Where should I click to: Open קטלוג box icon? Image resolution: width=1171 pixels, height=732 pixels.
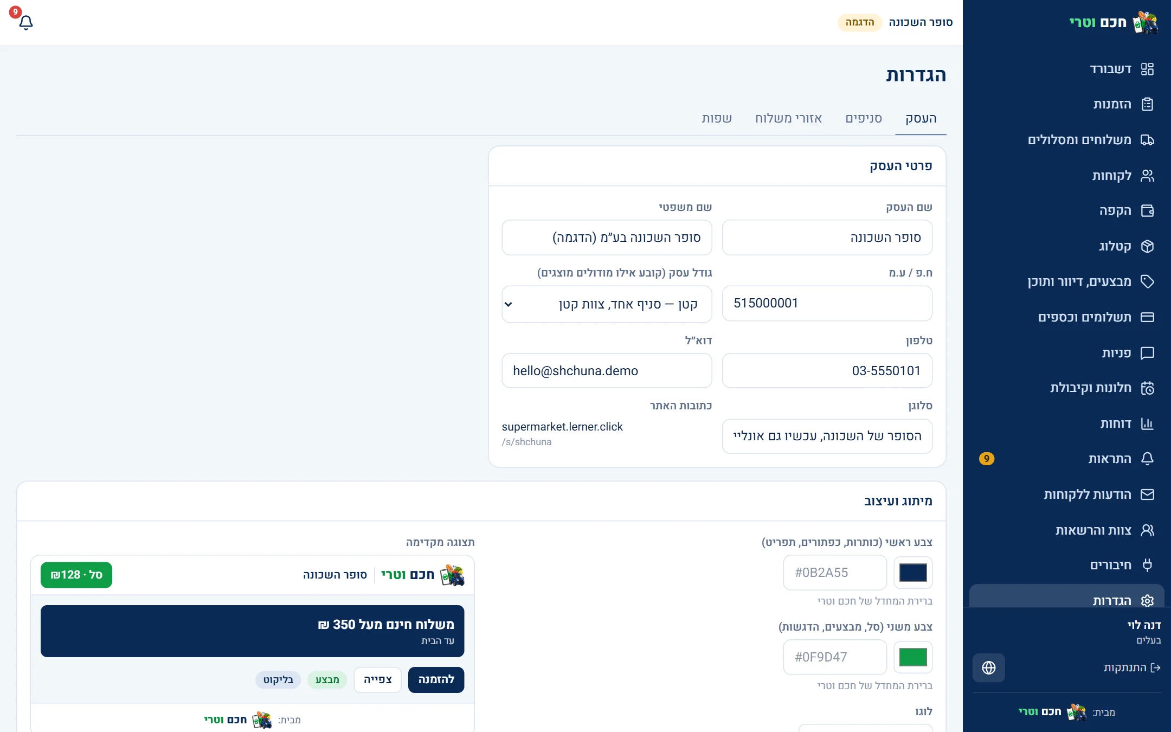point(1147,246)
